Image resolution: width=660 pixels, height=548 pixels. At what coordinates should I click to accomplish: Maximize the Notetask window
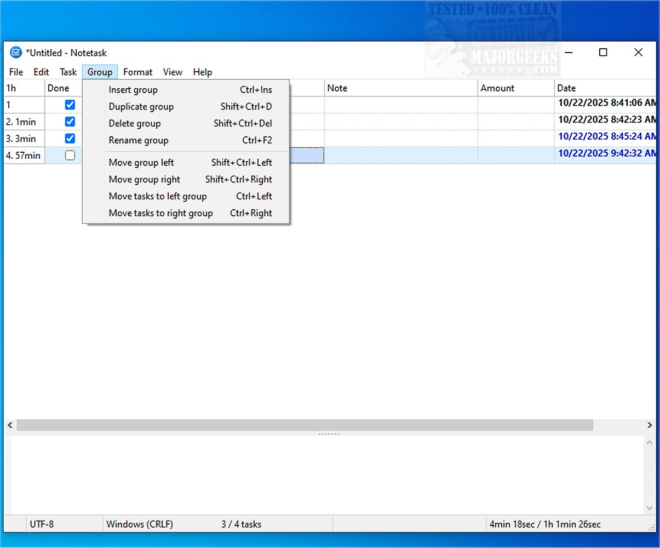click(603, 53)
